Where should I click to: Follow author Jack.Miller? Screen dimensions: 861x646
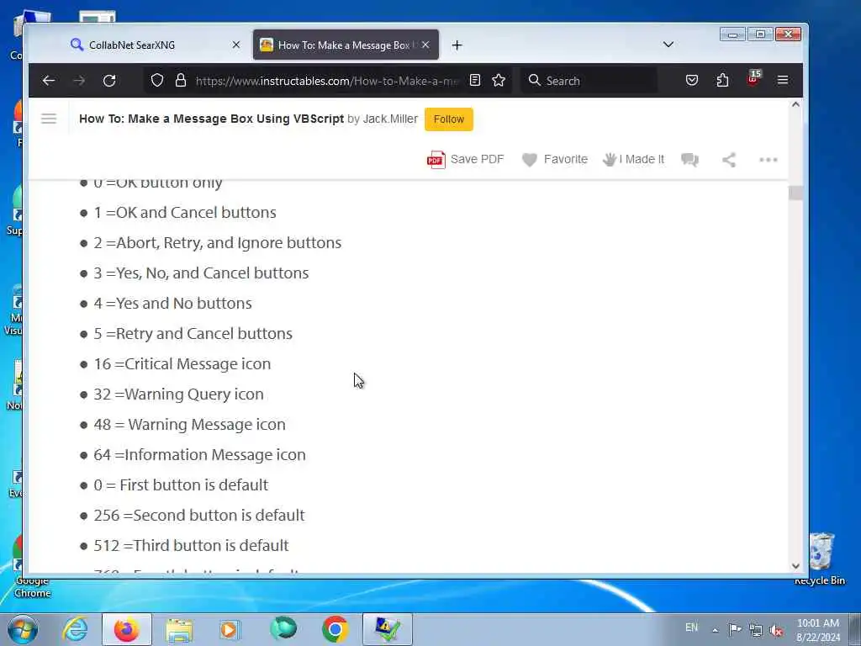tap(449, 119)
